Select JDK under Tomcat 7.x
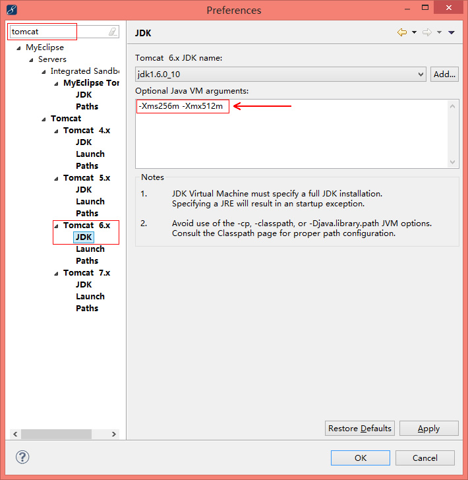 [84, 284]
